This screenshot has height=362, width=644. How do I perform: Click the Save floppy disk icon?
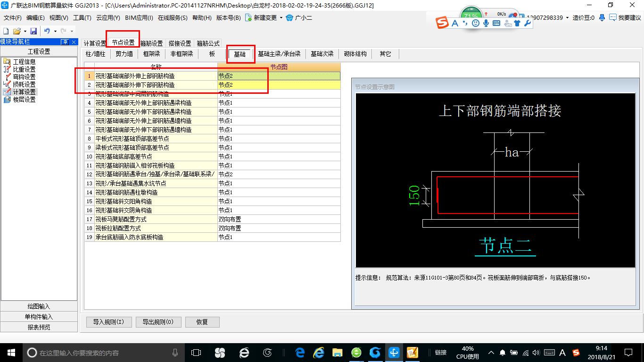coord(33,31)
